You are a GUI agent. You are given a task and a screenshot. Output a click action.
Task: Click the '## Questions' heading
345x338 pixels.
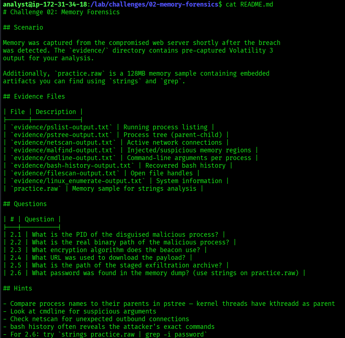tap(25, 204)
